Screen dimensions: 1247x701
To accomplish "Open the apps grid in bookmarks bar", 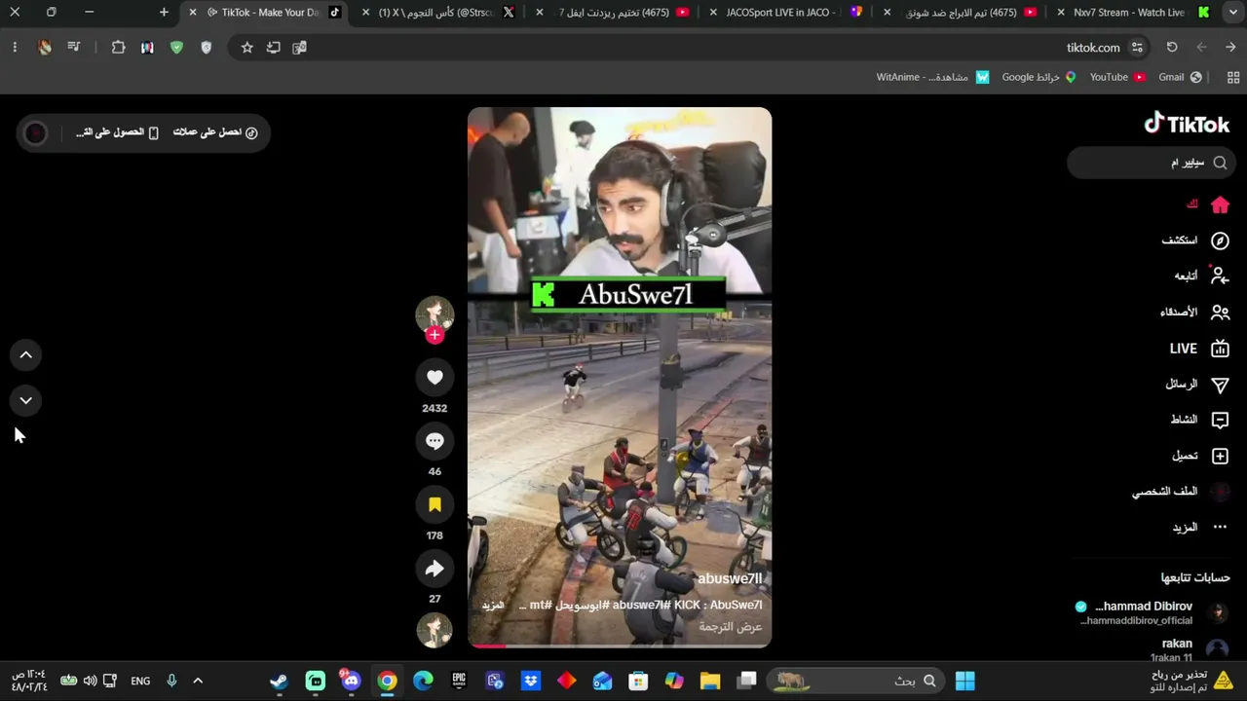I will [1232, 77].
